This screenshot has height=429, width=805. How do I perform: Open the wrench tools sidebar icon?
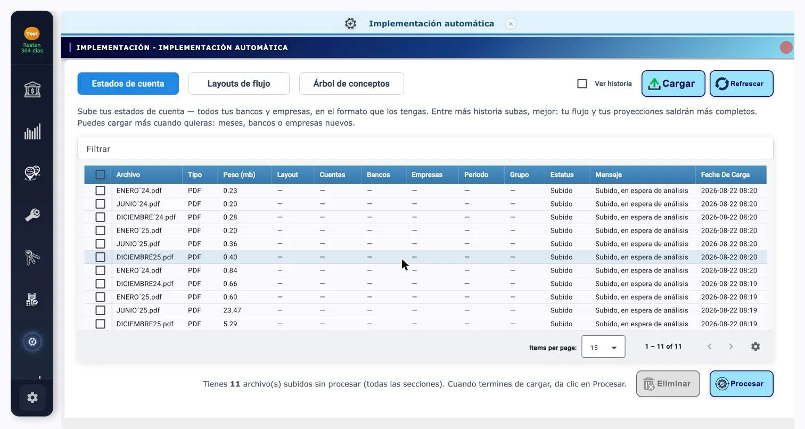32,215
